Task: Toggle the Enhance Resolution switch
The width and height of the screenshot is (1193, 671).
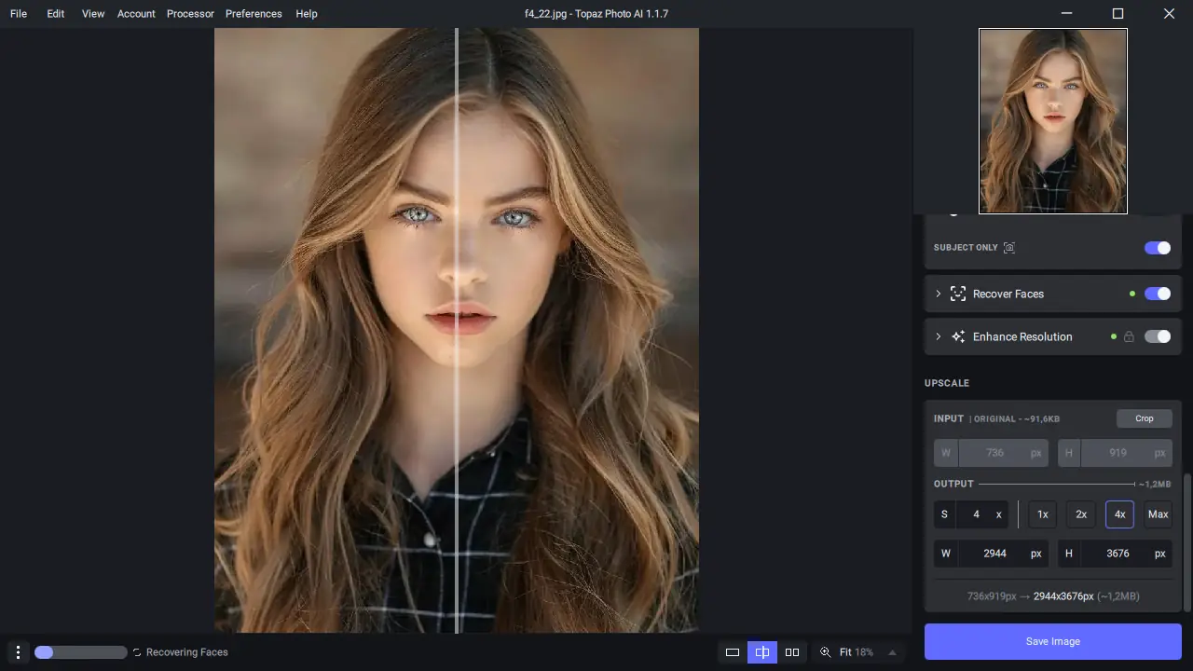Action: [x=1158, y=336]
